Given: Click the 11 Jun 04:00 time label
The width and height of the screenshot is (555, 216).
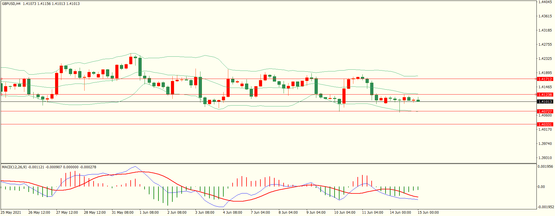Looking at the screenshot, I should click(x=373, y=213).
